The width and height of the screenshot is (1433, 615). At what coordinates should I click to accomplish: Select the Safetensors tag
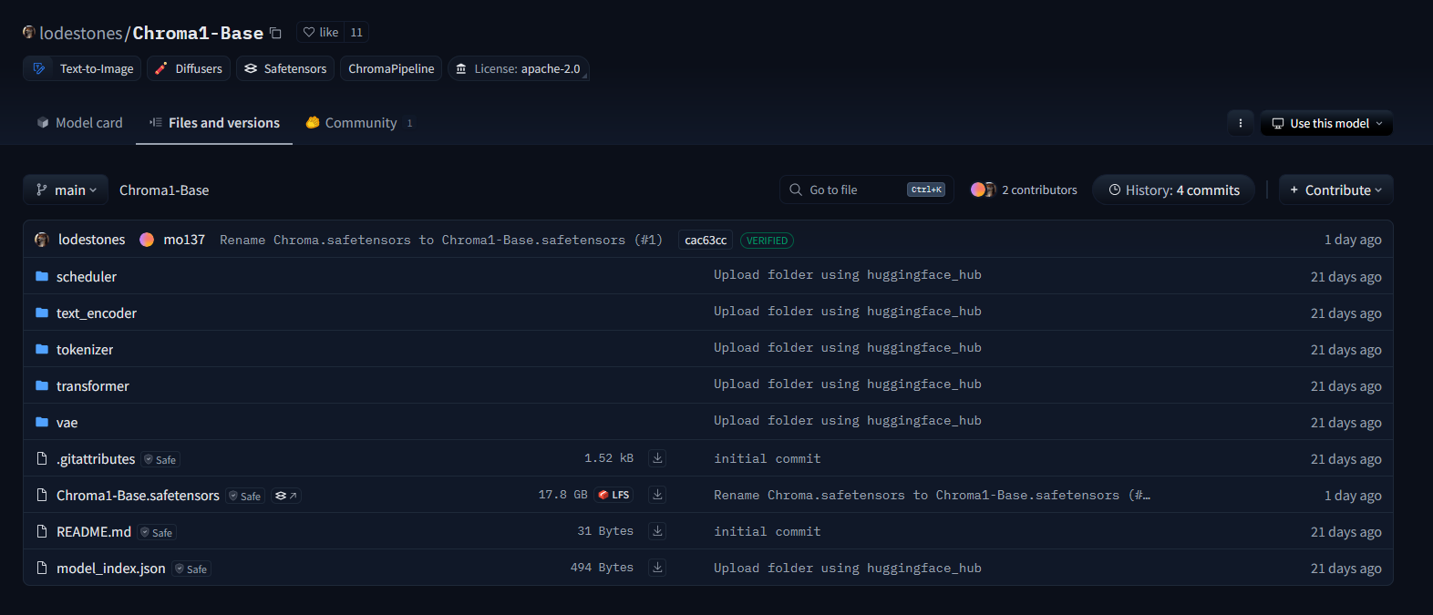pyautogui.click(x=285, y=68)
